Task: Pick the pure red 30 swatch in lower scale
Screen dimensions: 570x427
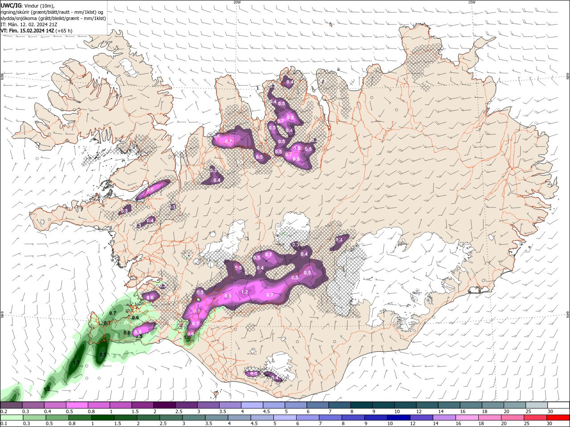Action: pos(558,418)
